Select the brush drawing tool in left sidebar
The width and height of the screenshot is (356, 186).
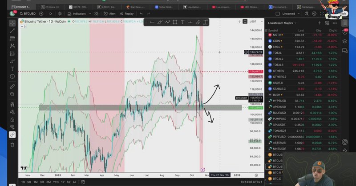point(12,61)
